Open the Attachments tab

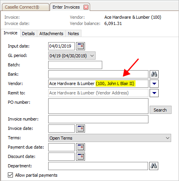pyautogui.click(x=51, y=34)
